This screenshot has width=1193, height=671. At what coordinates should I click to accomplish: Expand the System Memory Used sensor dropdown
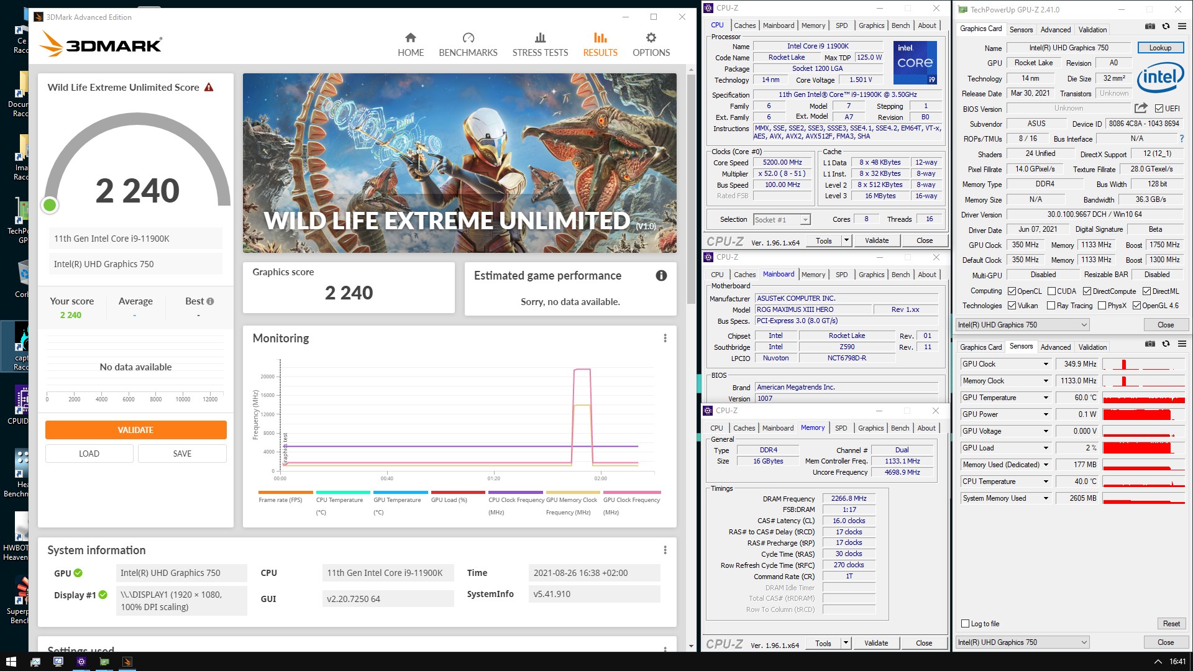[x=1046, y=498]
